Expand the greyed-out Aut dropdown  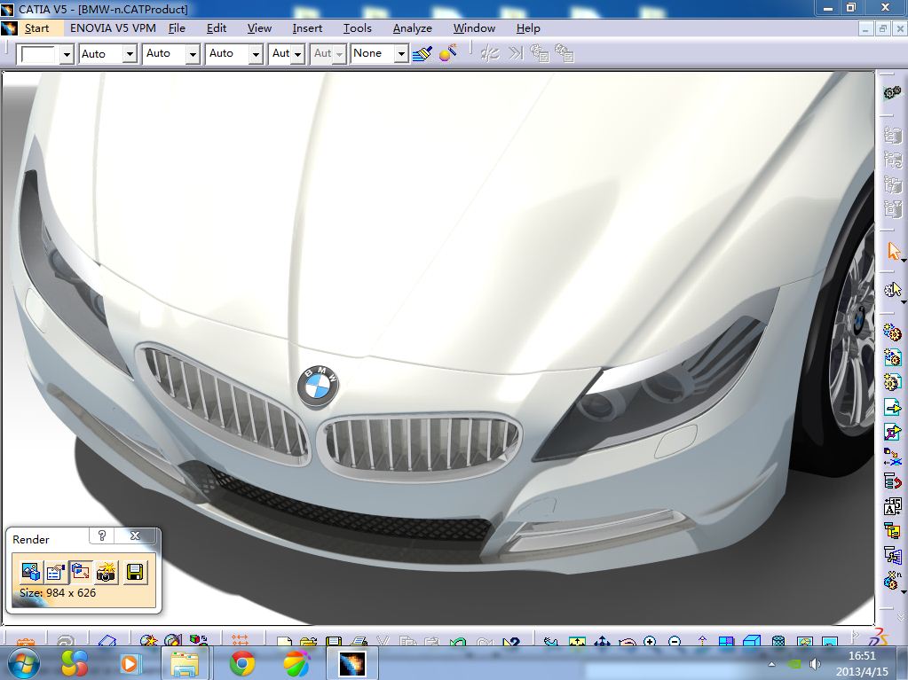click(x=339, y=54)
